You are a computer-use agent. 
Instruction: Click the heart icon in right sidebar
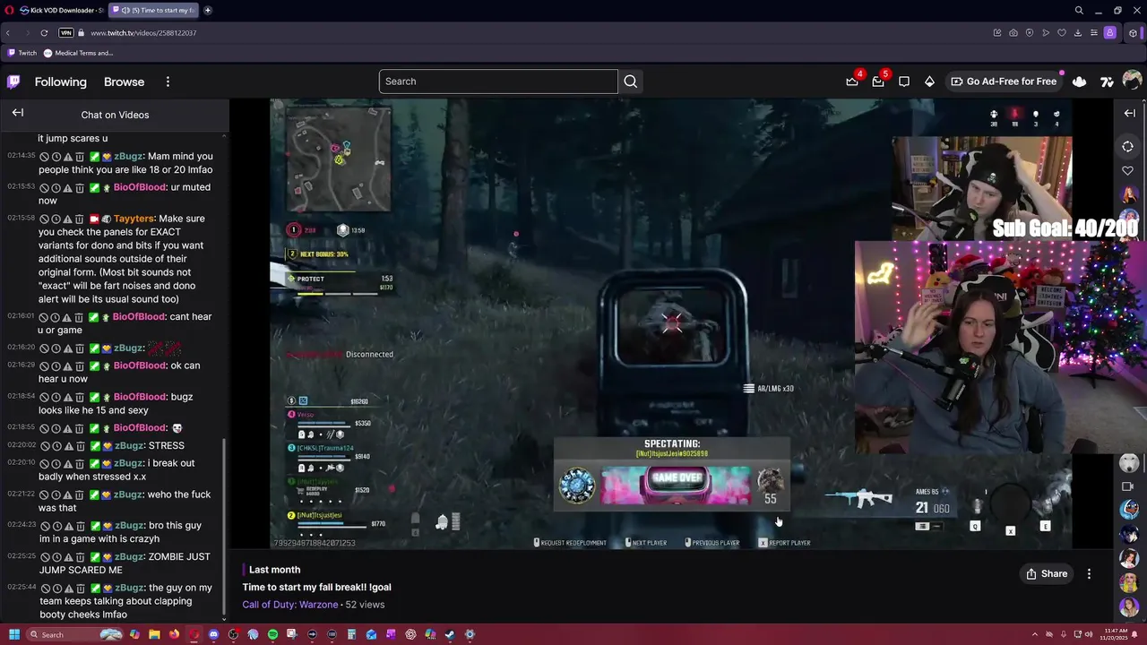(x=1127, y=170)
